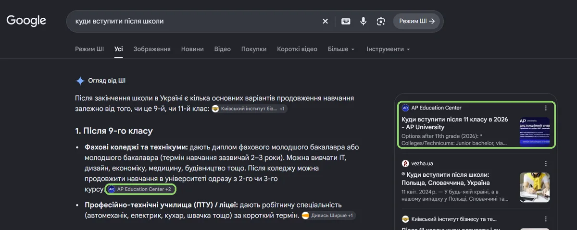Click the AP Education Center source name in card
Screen dimensions: 577x230
point(436,108)
